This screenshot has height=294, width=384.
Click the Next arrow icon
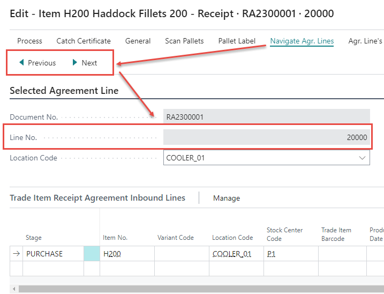pyautogui.click(x=76, y=63)
